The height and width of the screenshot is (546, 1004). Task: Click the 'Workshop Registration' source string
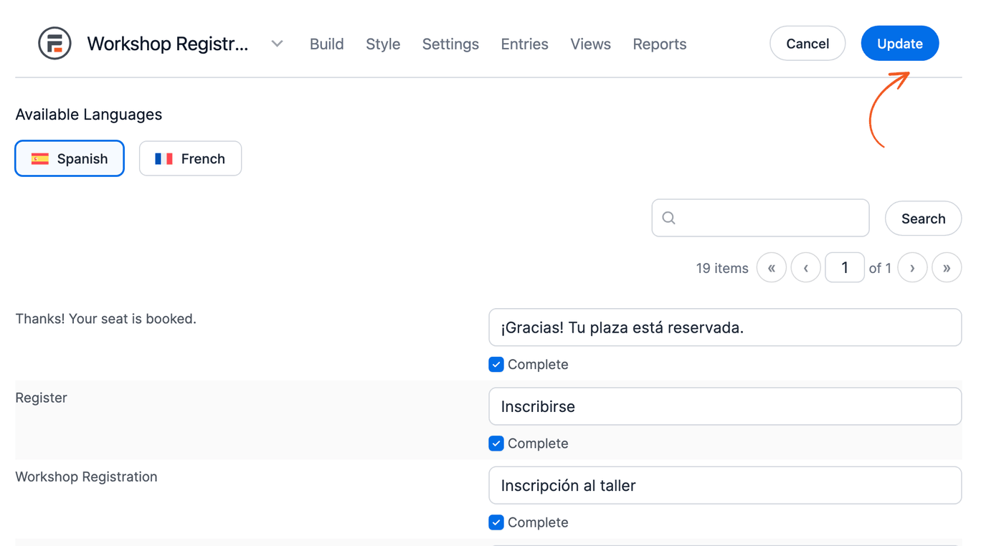pyautogui.click(x=86, y=476)
